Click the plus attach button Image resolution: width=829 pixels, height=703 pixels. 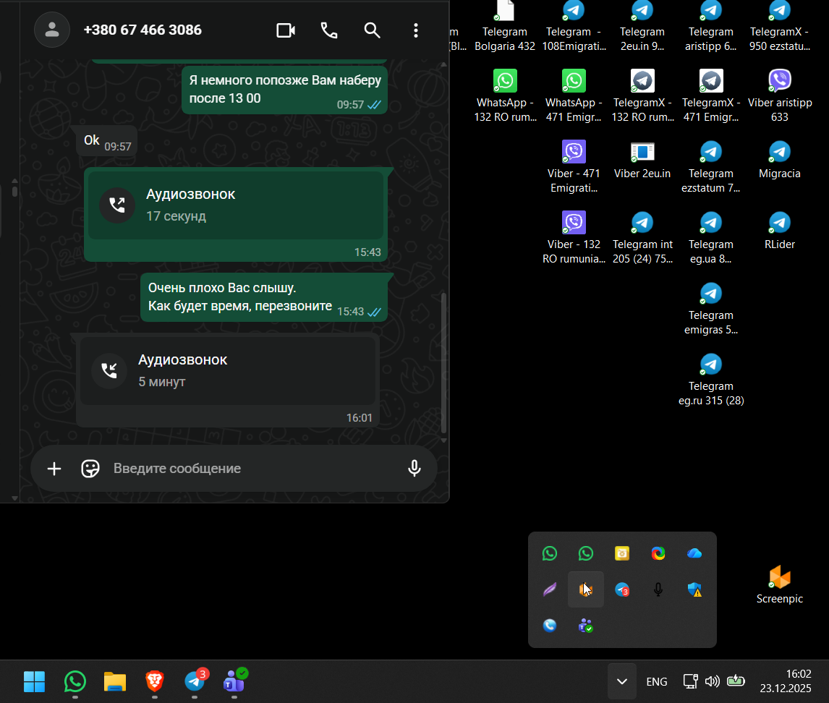click(x=54, y=469)
